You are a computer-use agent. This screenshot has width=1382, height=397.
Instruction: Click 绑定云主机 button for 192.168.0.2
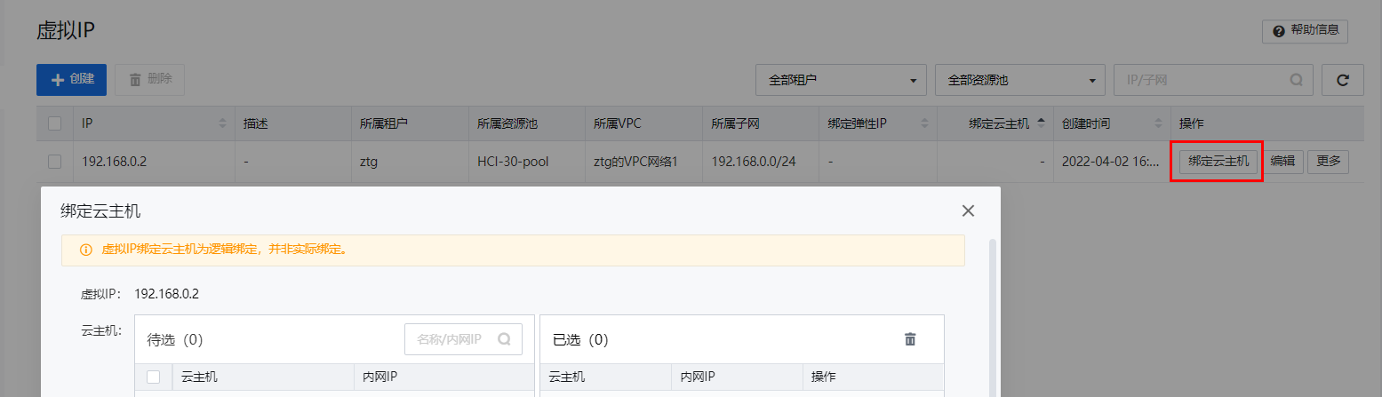1218,162
